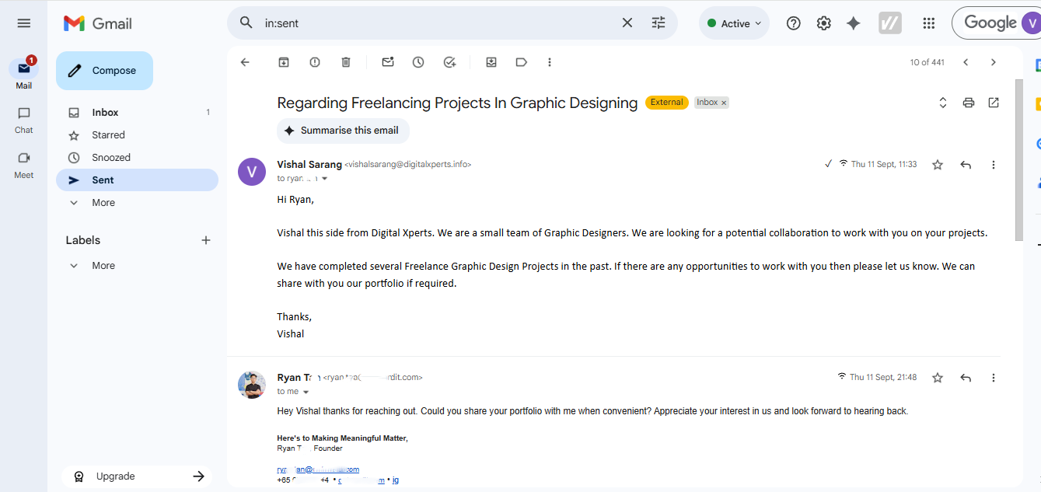Snooze this email with clock icon
The width and height of the screenshot is (1041, 492).
tap(418, 62)
